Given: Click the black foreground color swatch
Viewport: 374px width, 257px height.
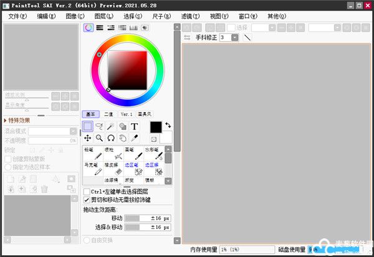Looking at the screenshot, I should tap(156, 127).
